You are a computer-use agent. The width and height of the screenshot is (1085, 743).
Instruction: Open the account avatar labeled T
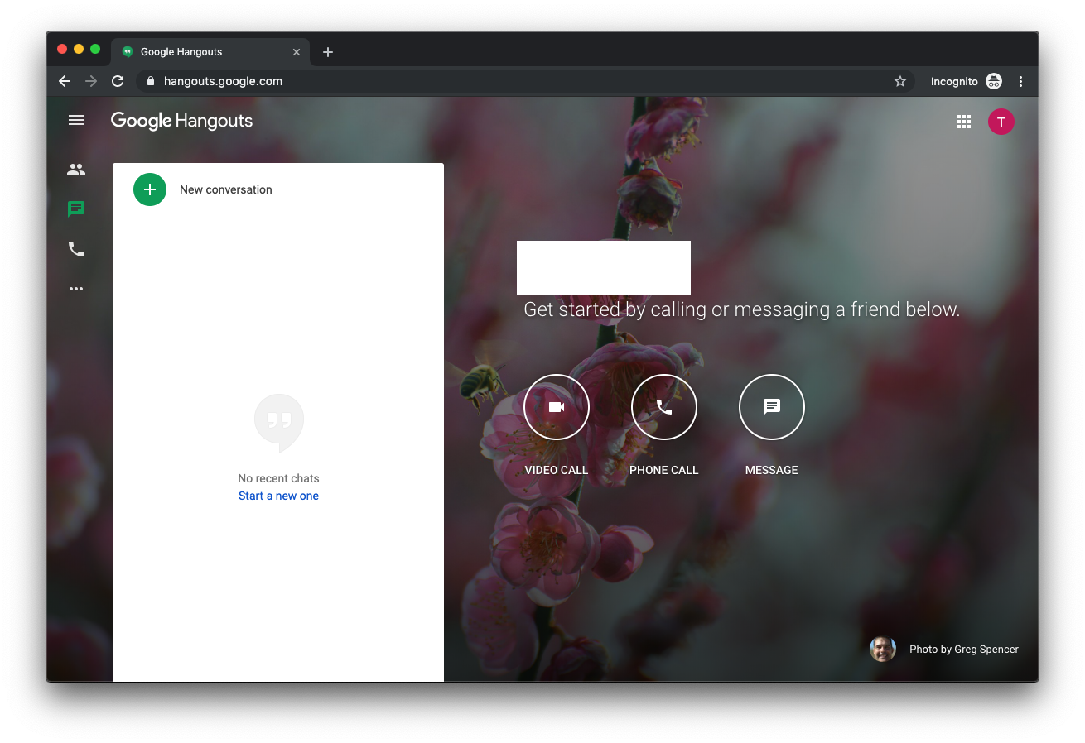[1001, 122]
